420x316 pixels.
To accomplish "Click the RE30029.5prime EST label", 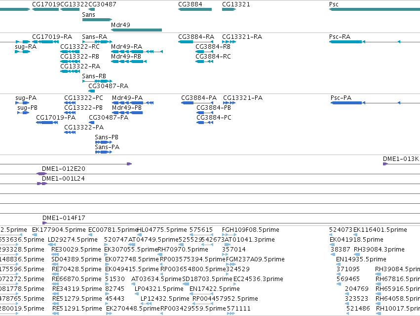I will click(x=76, y=250).
